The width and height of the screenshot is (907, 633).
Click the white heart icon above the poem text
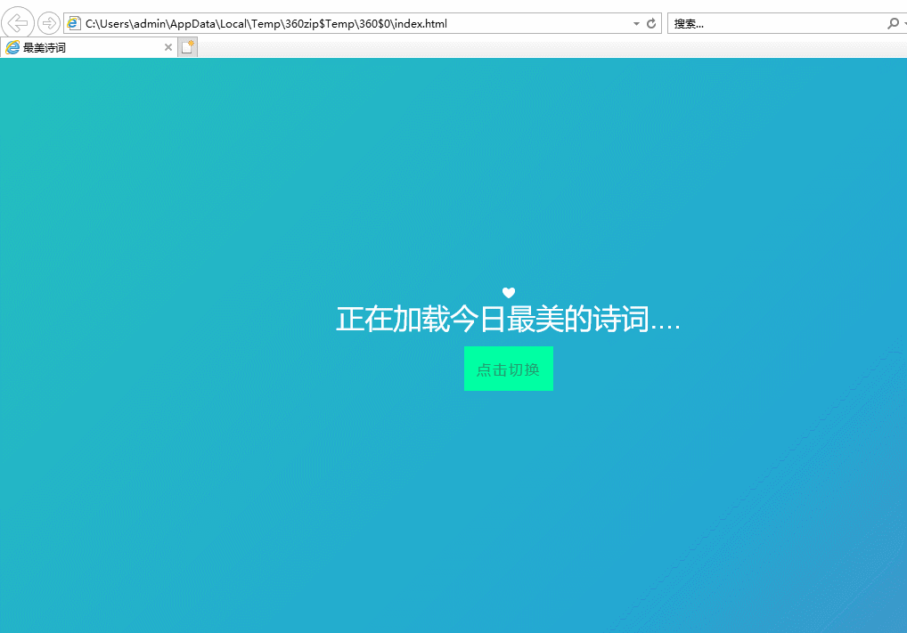(509, 293)
